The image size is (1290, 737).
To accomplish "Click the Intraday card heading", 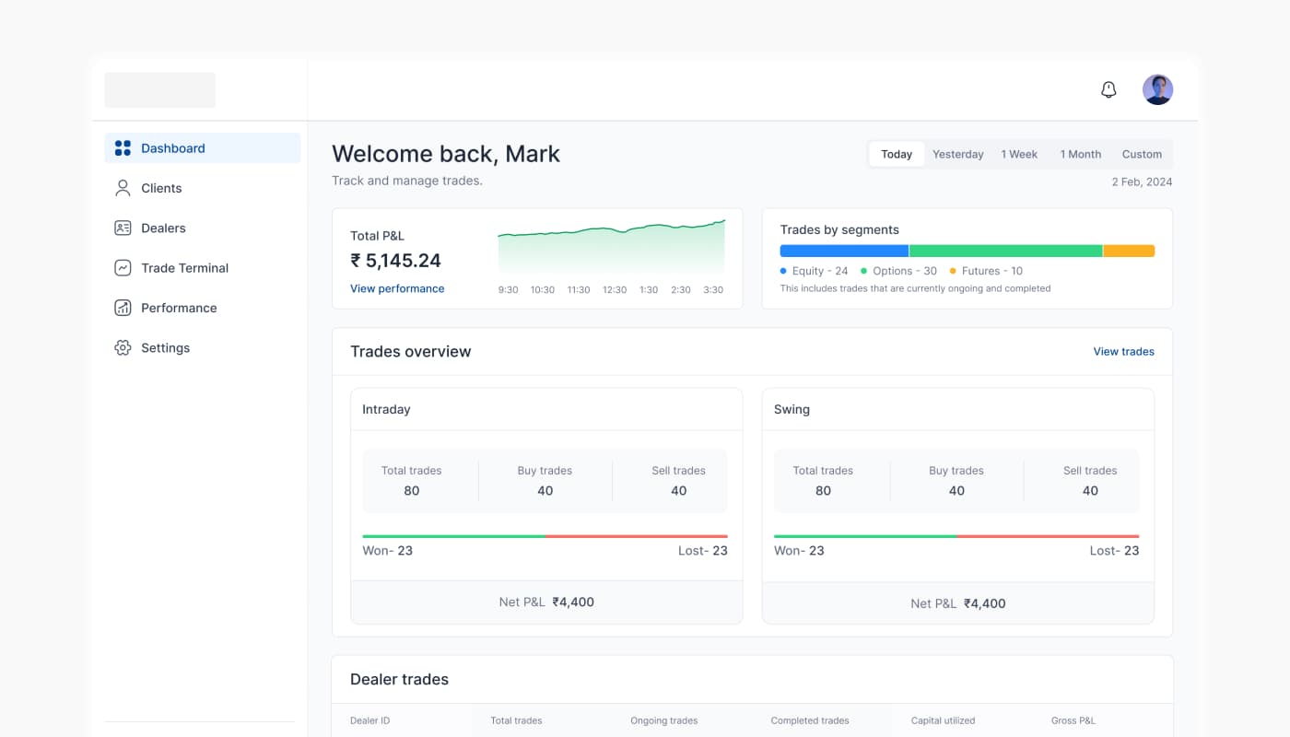I will (386, 409).
